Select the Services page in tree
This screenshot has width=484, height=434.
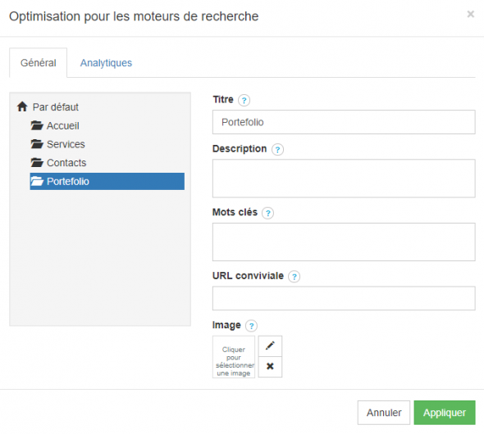[66, 144]
